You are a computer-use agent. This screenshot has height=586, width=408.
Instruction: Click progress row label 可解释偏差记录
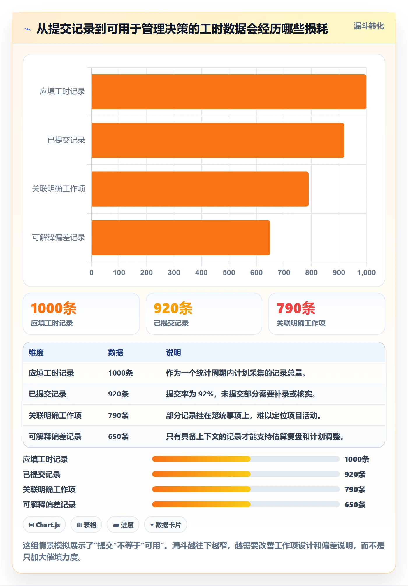pyautogui.click(x=49, y=504)
